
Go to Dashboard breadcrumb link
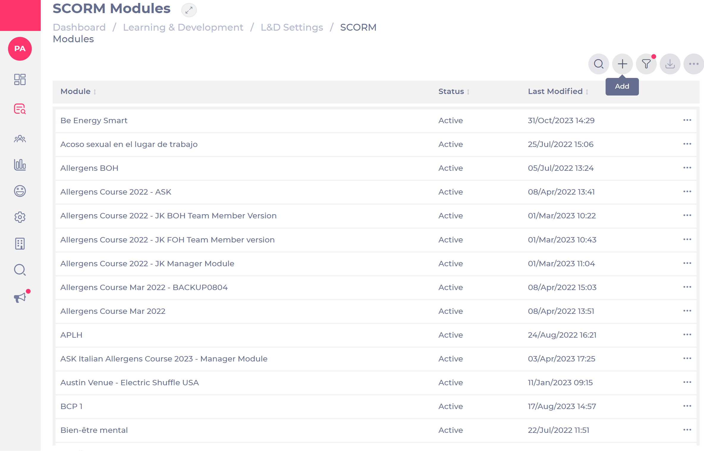coord(79,27)
